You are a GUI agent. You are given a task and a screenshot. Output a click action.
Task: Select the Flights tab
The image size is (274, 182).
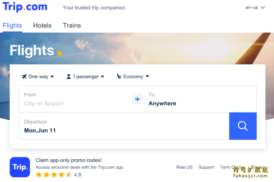click(x=12, y=25)
